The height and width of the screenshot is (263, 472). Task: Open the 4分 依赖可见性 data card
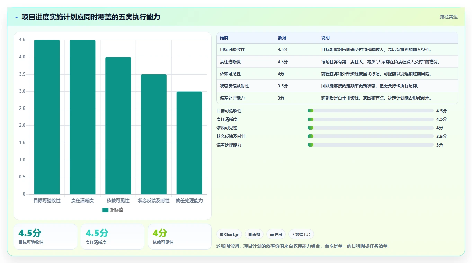(x=180, y=237)
